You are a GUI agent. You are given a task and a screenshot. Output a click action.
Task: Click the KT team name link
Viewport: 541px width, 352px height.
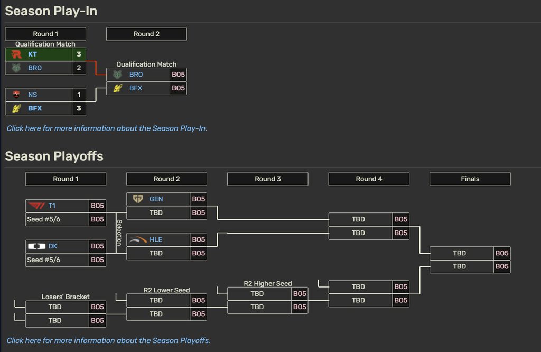[x=32, y=54]
